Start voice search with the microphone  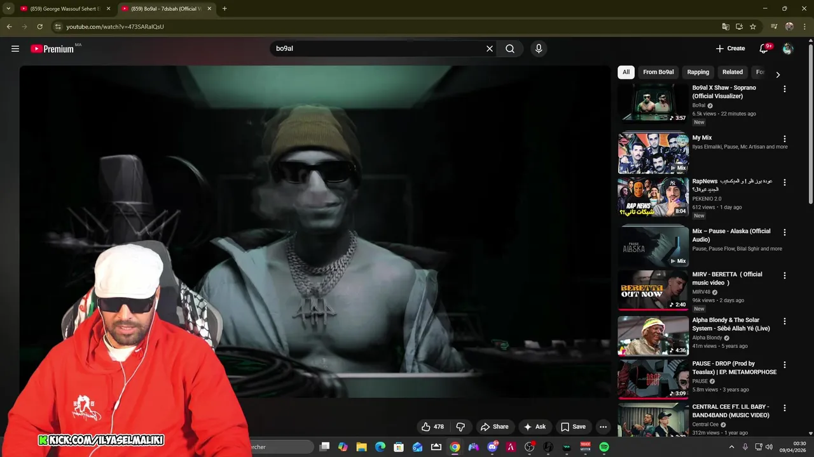tap(539, 49)
